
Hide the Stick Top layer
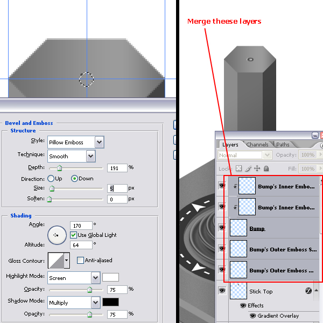pyautogui.click(x=221, y=291)
